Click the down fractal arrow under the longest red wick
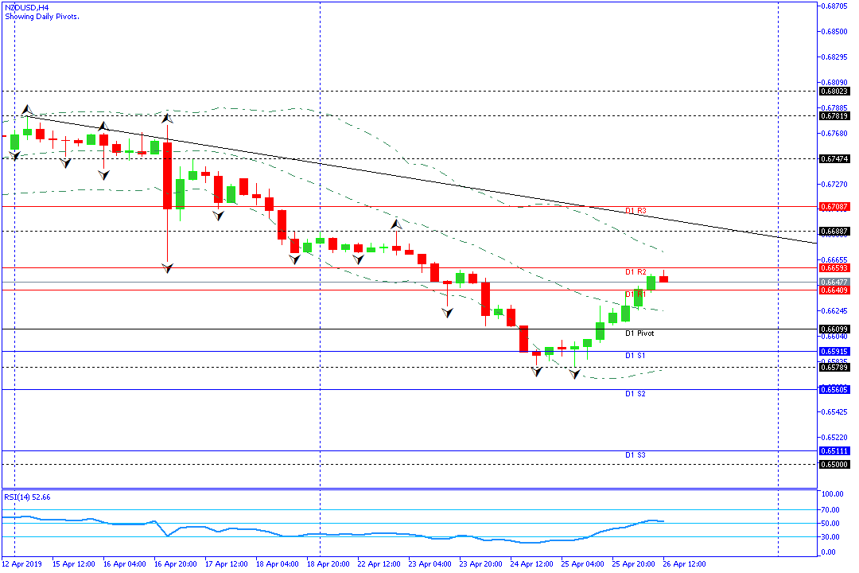The image size is (859, 573). [168, 268]
